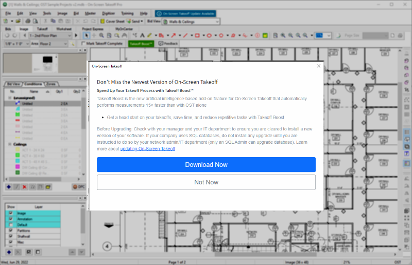Select the cyan ACT 5 ceiling condition swatch

point(18,161)
